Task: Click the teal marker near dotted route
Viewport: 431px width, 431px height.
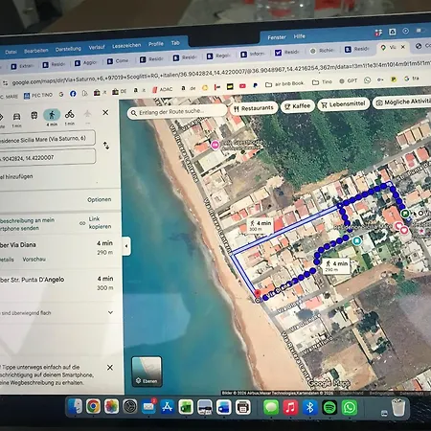Action: click(x=357, y=240)
